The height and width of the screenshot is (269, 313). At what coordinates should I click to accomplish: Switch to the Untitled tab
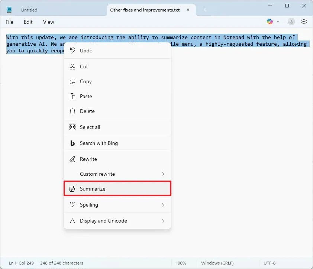[29, 10]
